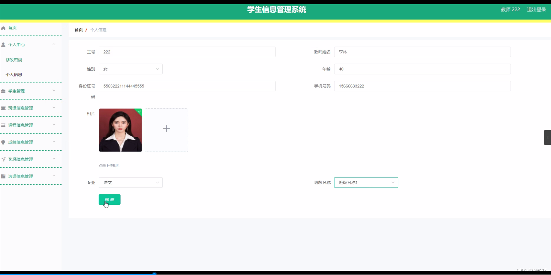This screenshot has height=275, width=551.
Task: Click the 修改 button
Action: [x=110, y=200]
